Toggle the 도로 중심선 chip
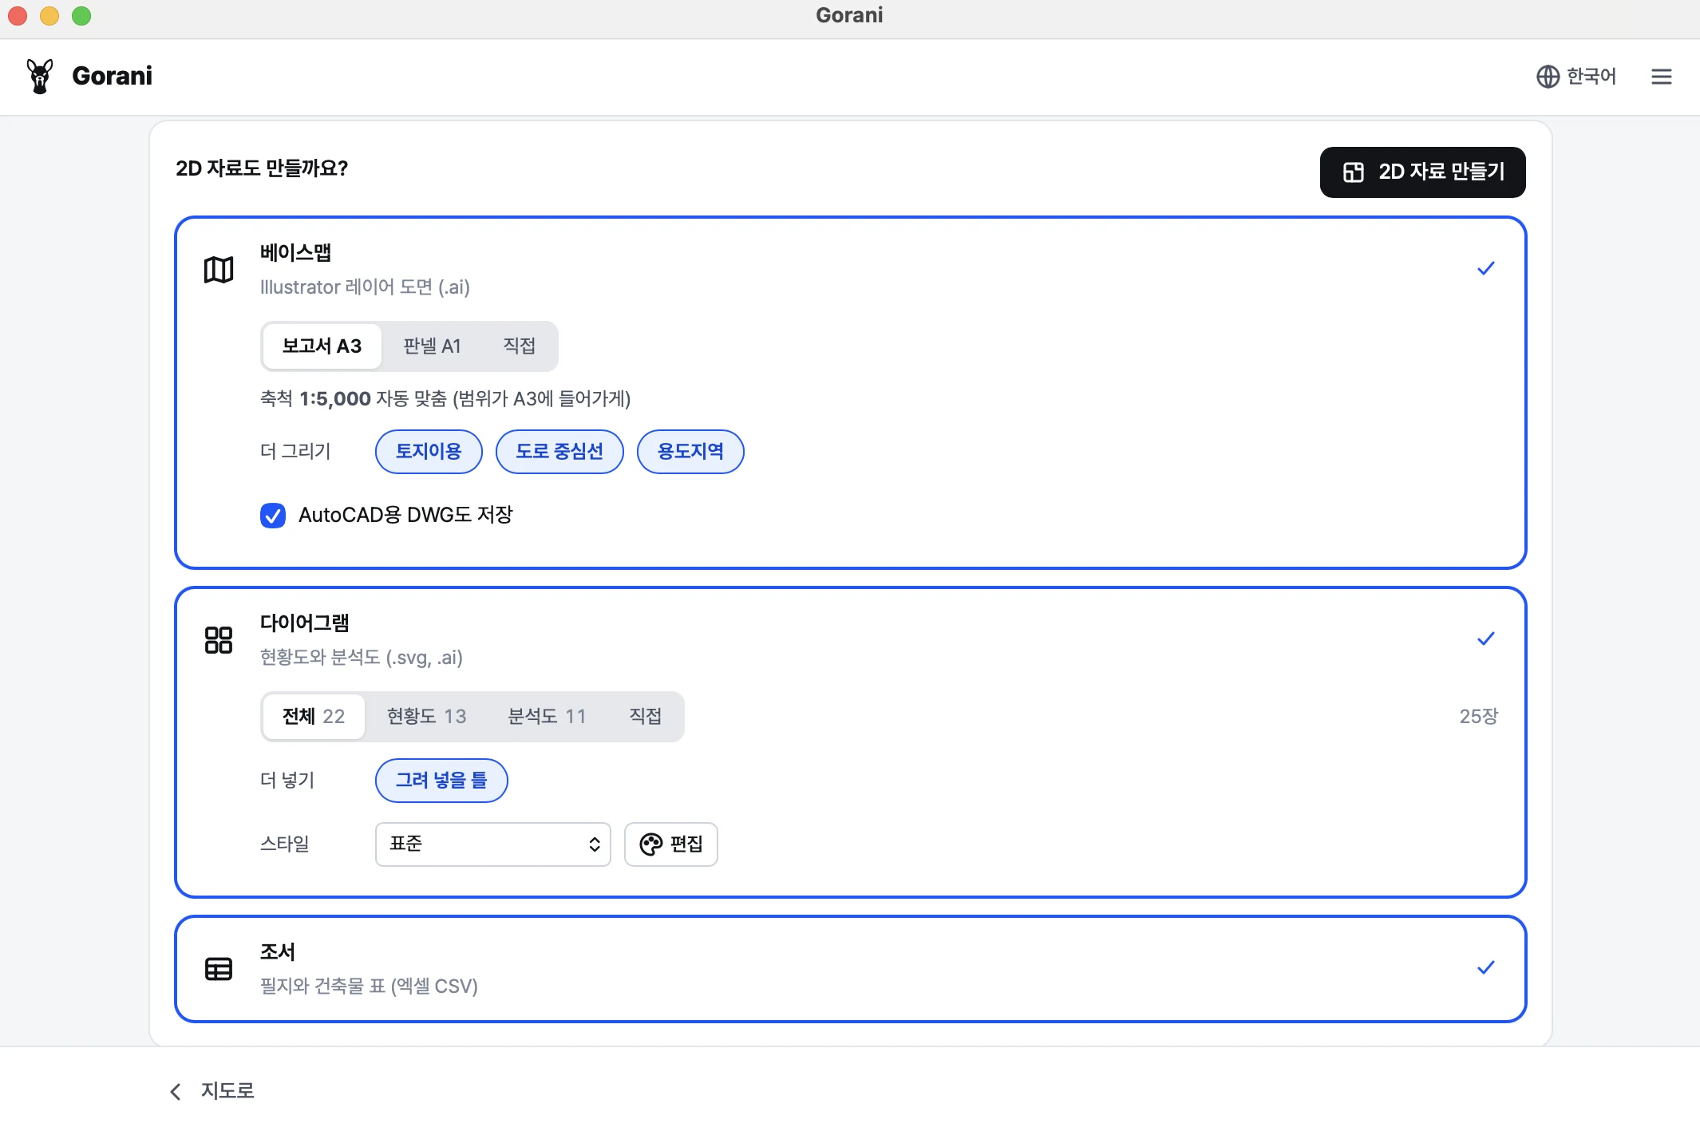Image resolution: width=1700 pixels, height=1127 pixels. tap(559, 452)
